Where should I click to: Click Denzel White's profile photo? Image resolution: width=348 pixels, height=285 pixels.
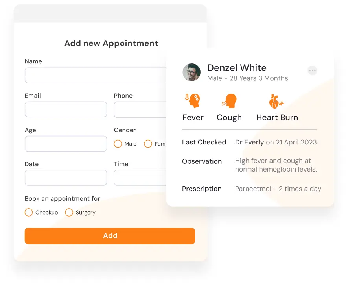point(191,72)
